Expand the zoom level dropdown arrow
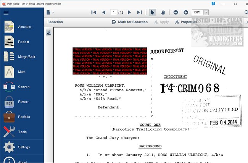The height and width of the screenshot is (163, 248). pyautogui.click(x=206, y=12)
